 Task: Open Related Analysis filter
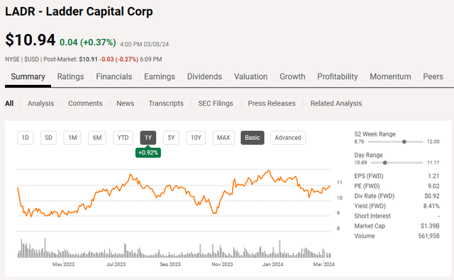click(336, 103)
